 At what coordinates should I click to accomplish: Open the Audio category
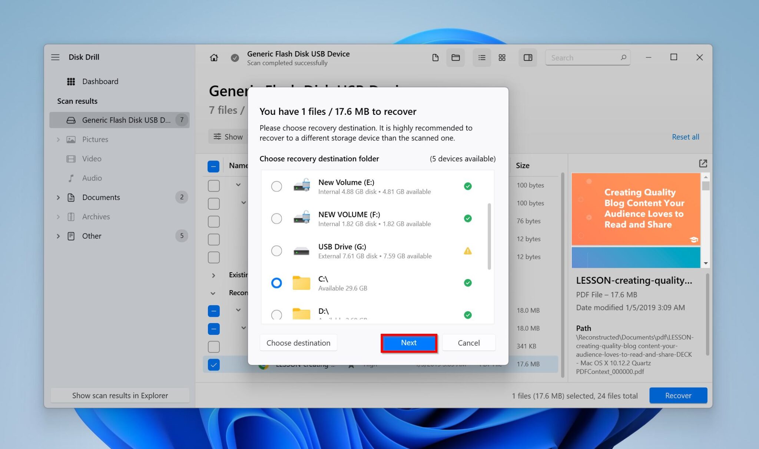point(92,178)
